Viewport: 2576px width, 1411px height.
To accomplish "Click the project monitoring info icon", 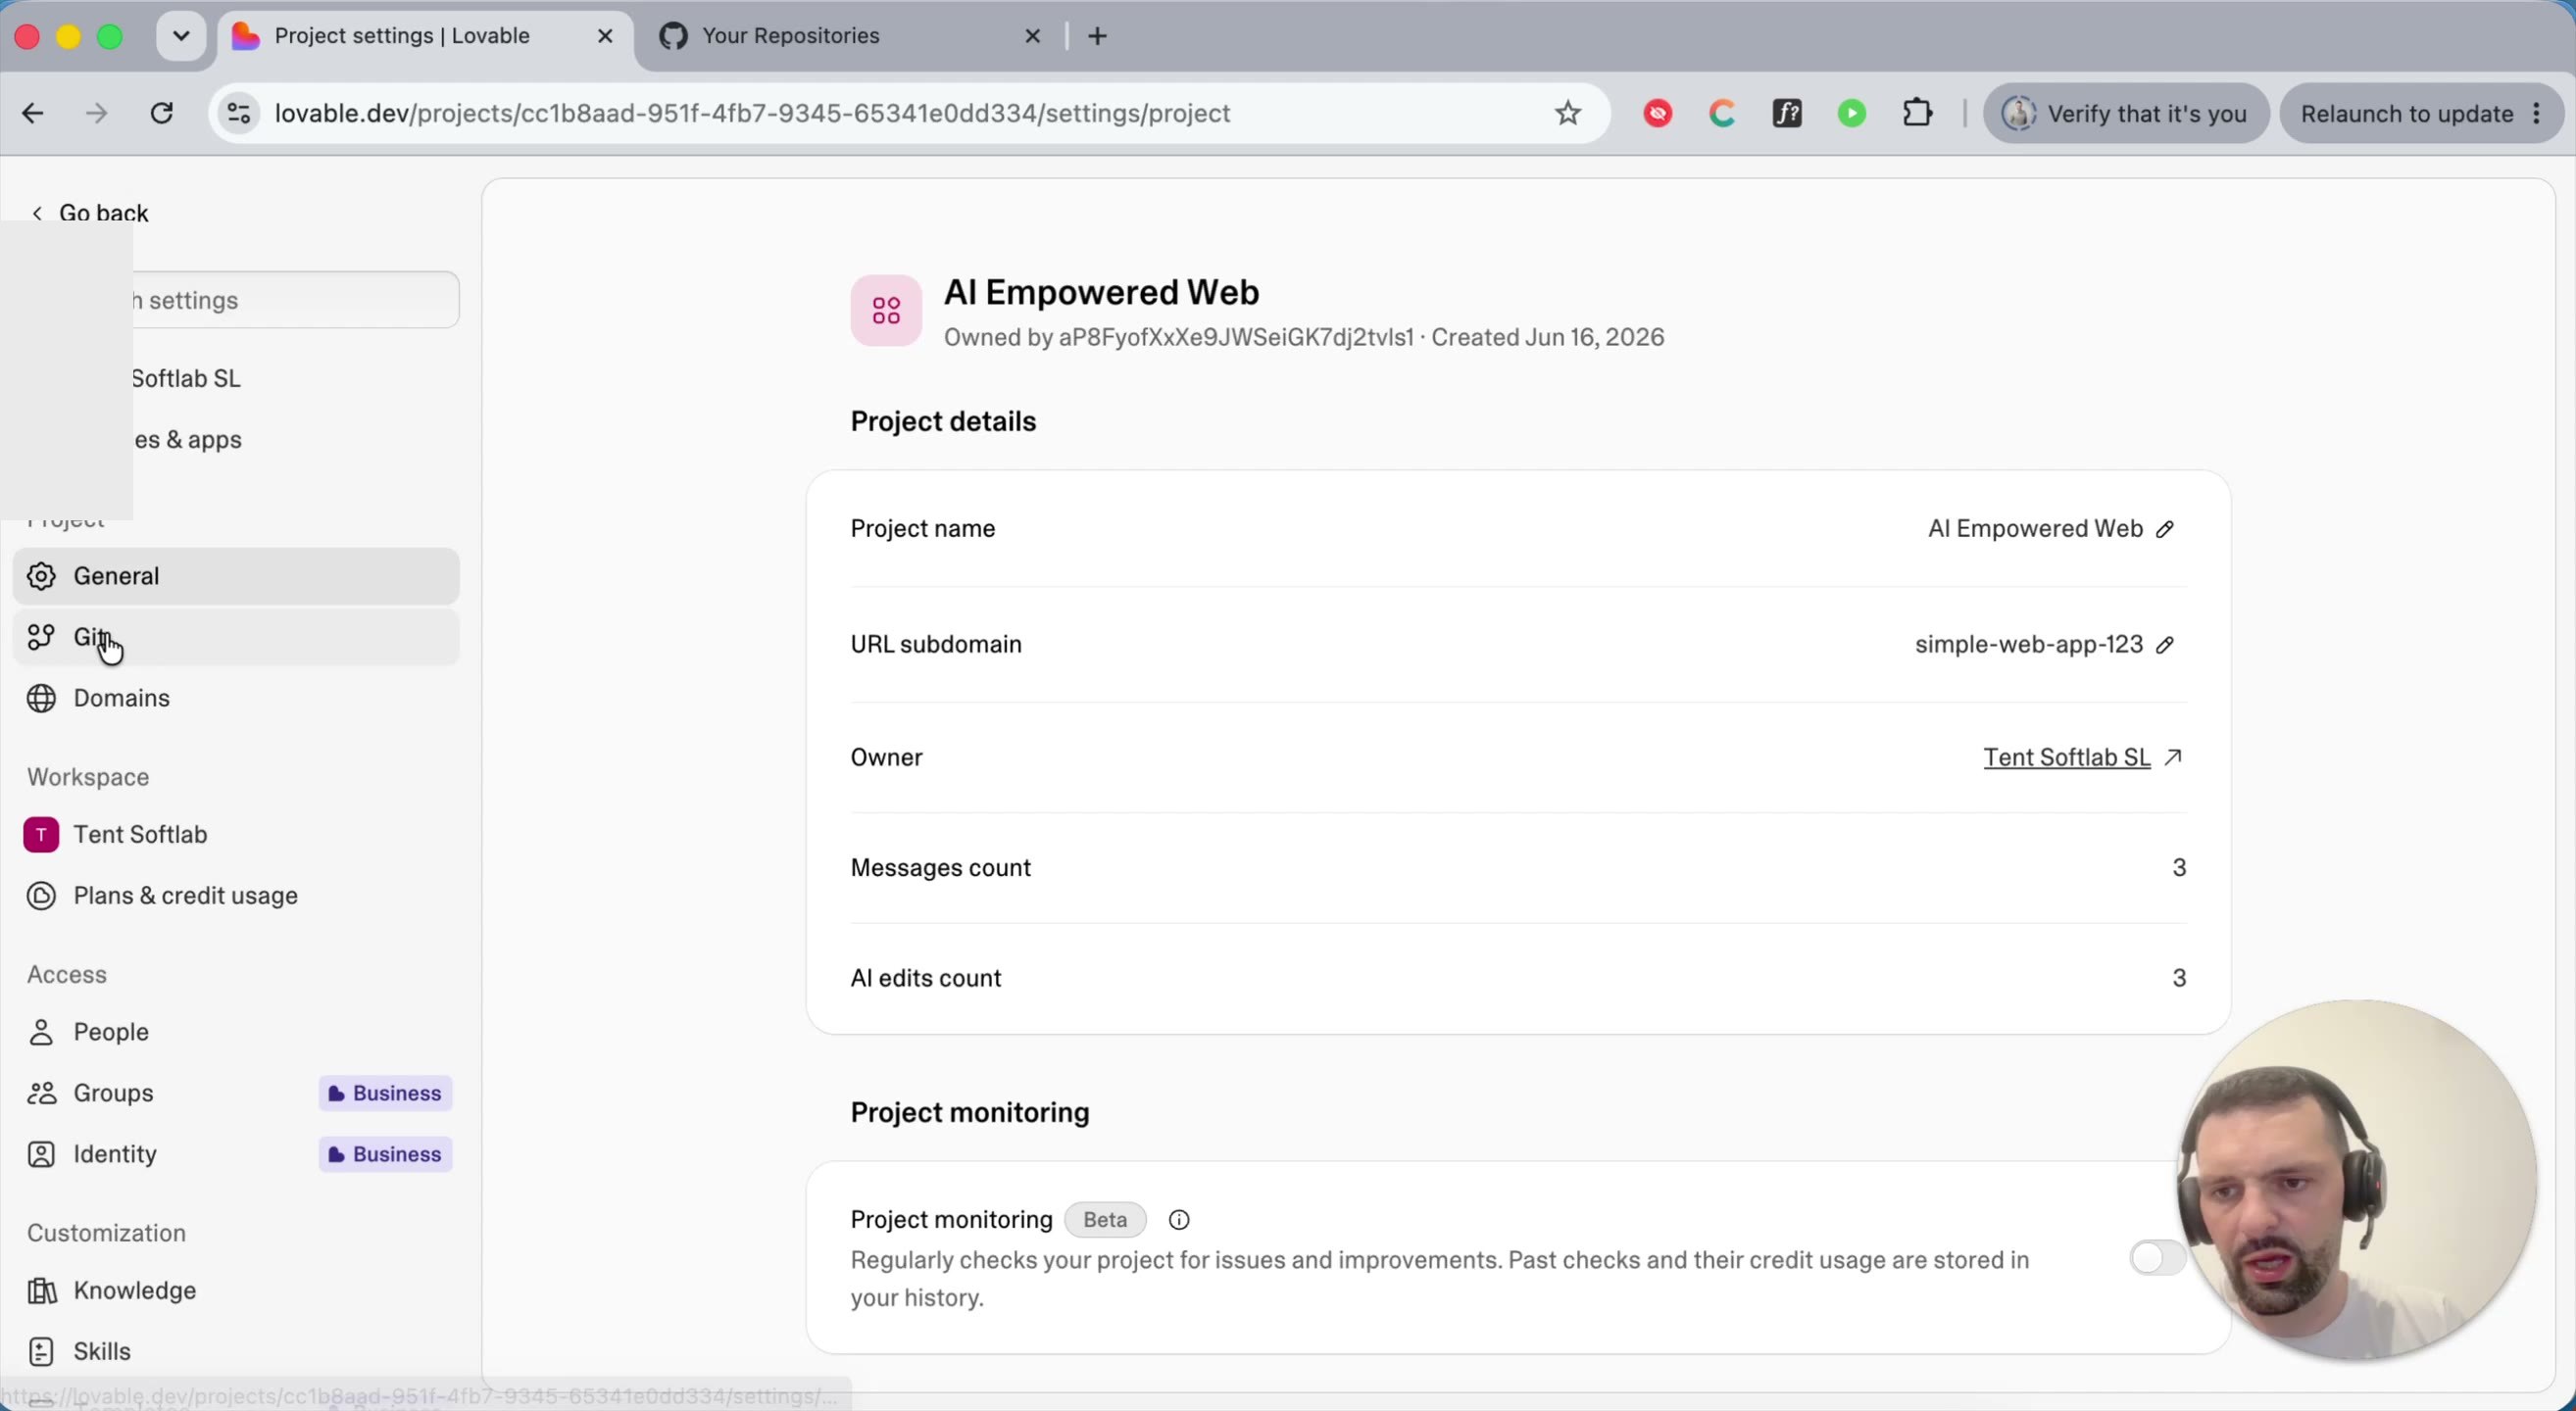I will (1179, 1220).
